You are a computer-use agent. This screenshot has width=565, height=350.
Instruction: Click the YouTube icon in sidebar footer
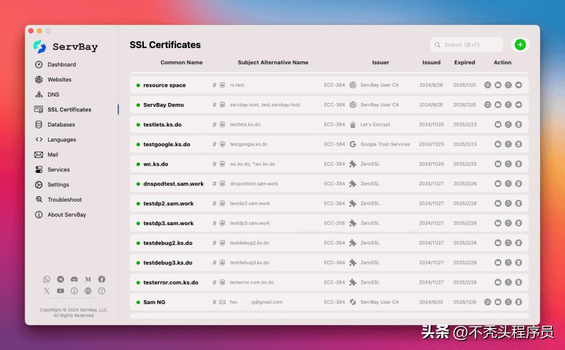61,291
